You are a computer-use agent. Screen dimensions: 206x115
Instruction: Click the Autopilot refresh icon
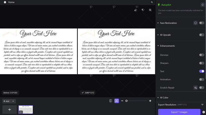(x=203, y=5)
